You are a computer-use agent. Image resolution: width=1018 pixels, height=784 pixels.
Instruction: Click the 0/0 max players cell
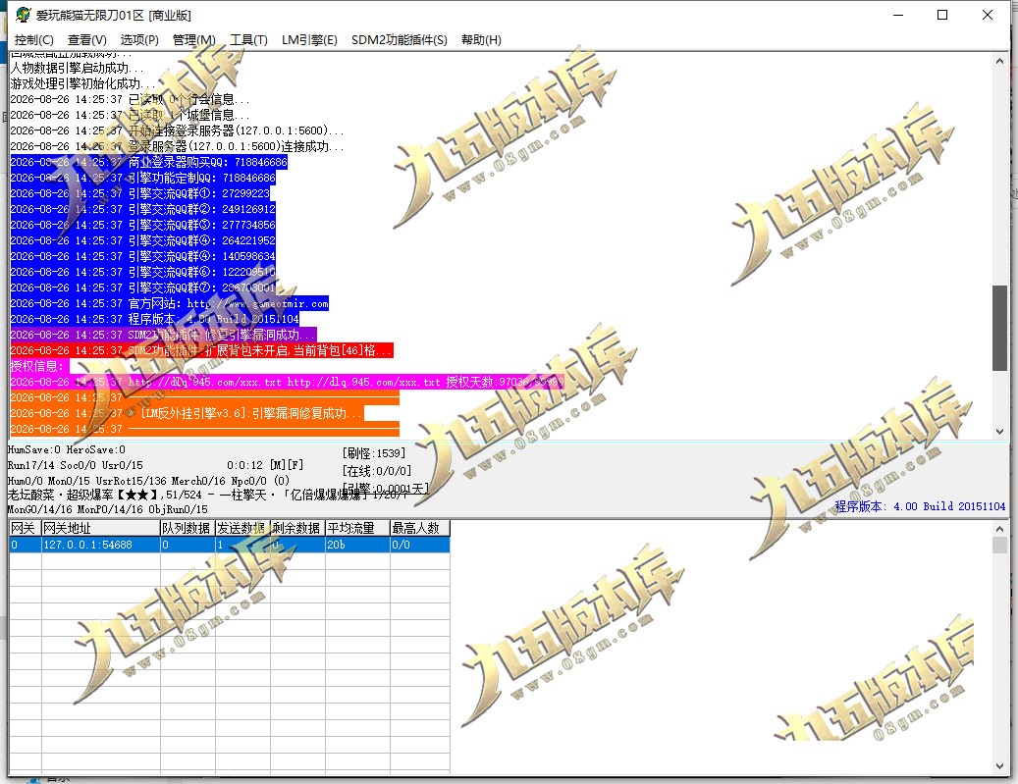[x=419, y=545]
